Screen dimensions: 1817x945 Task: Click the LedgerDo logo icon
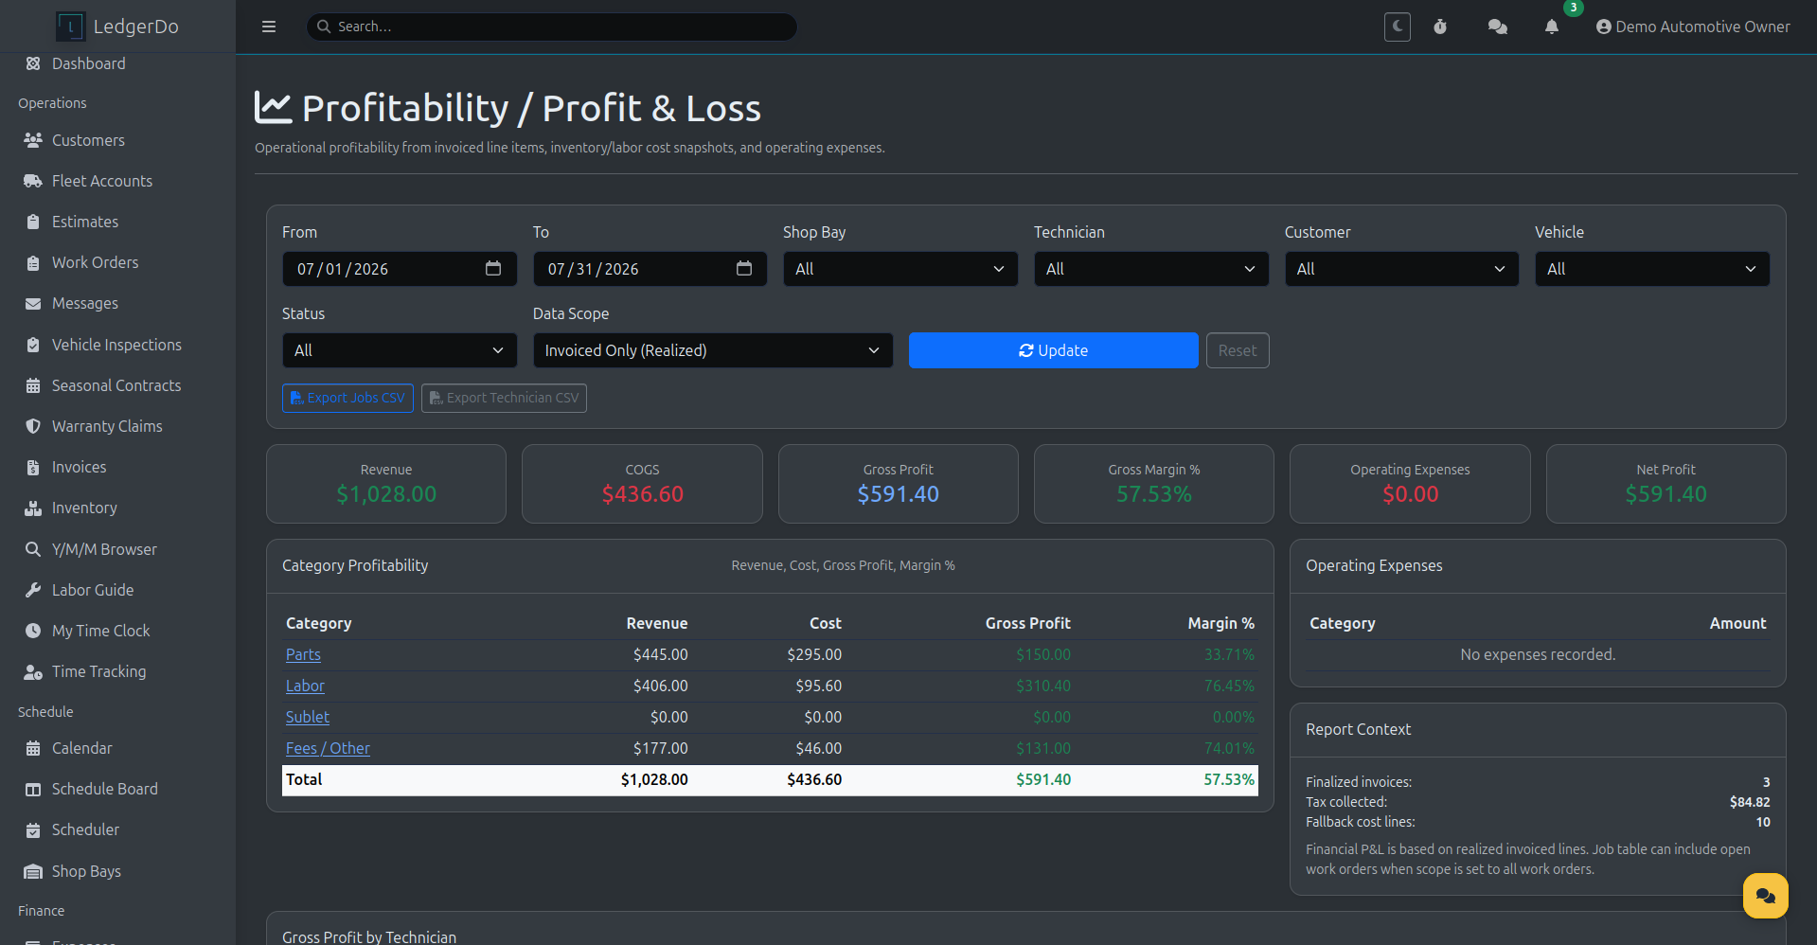click(x=70, y=27)
